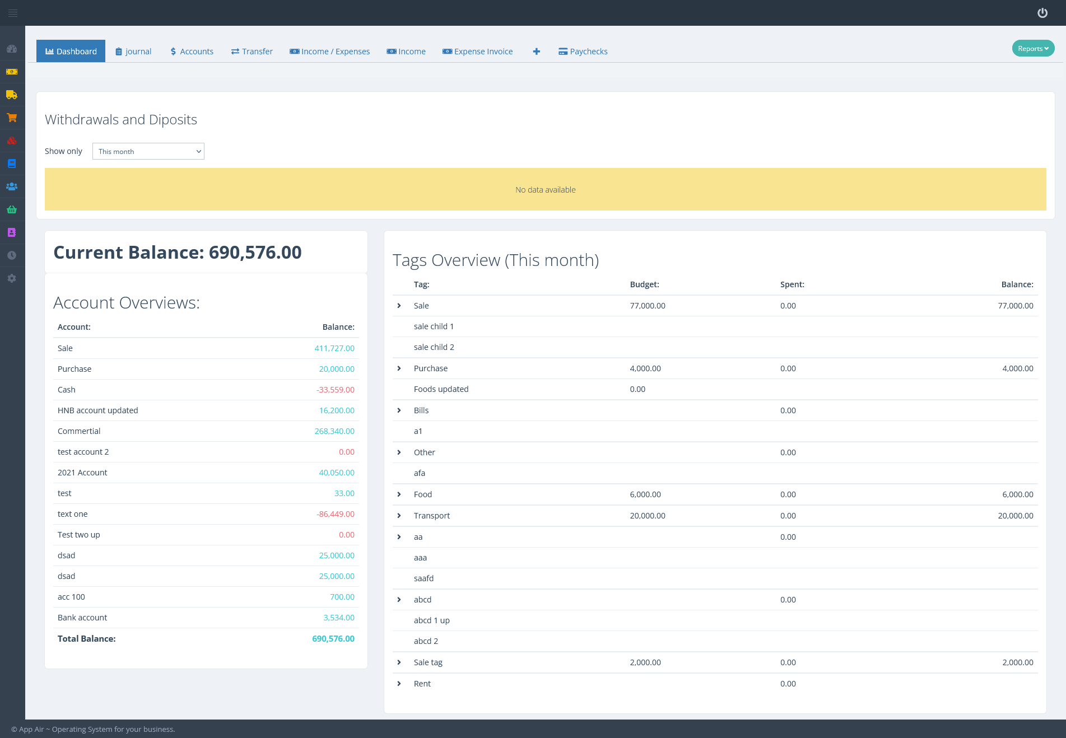Image resolution: width=1066 pixels, height=738 pixels.
Task: Open the Transfer tab
Action: [x=252, y=52]
